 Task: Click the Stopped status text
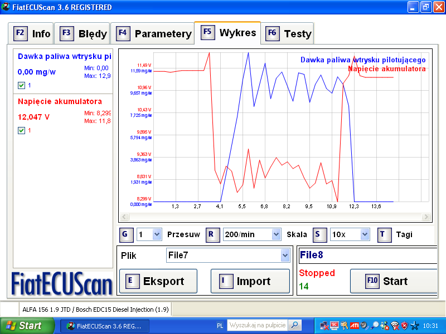(317, 273)
